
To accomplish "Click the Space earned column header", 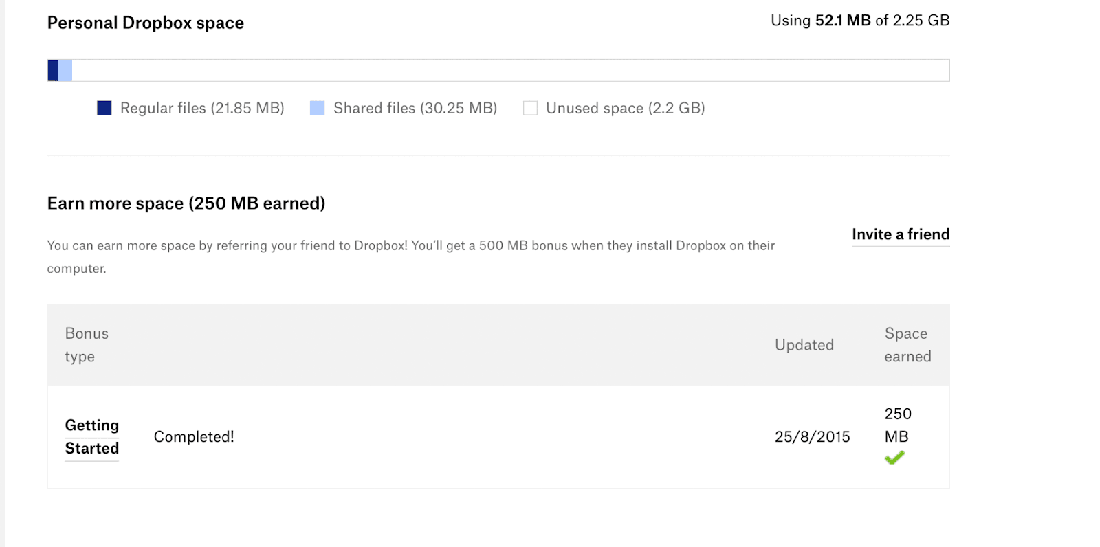I will 907,345.
